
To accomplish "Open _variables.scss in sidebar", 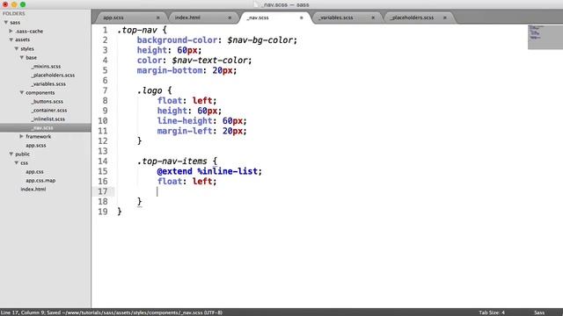I will click(48, 84).
